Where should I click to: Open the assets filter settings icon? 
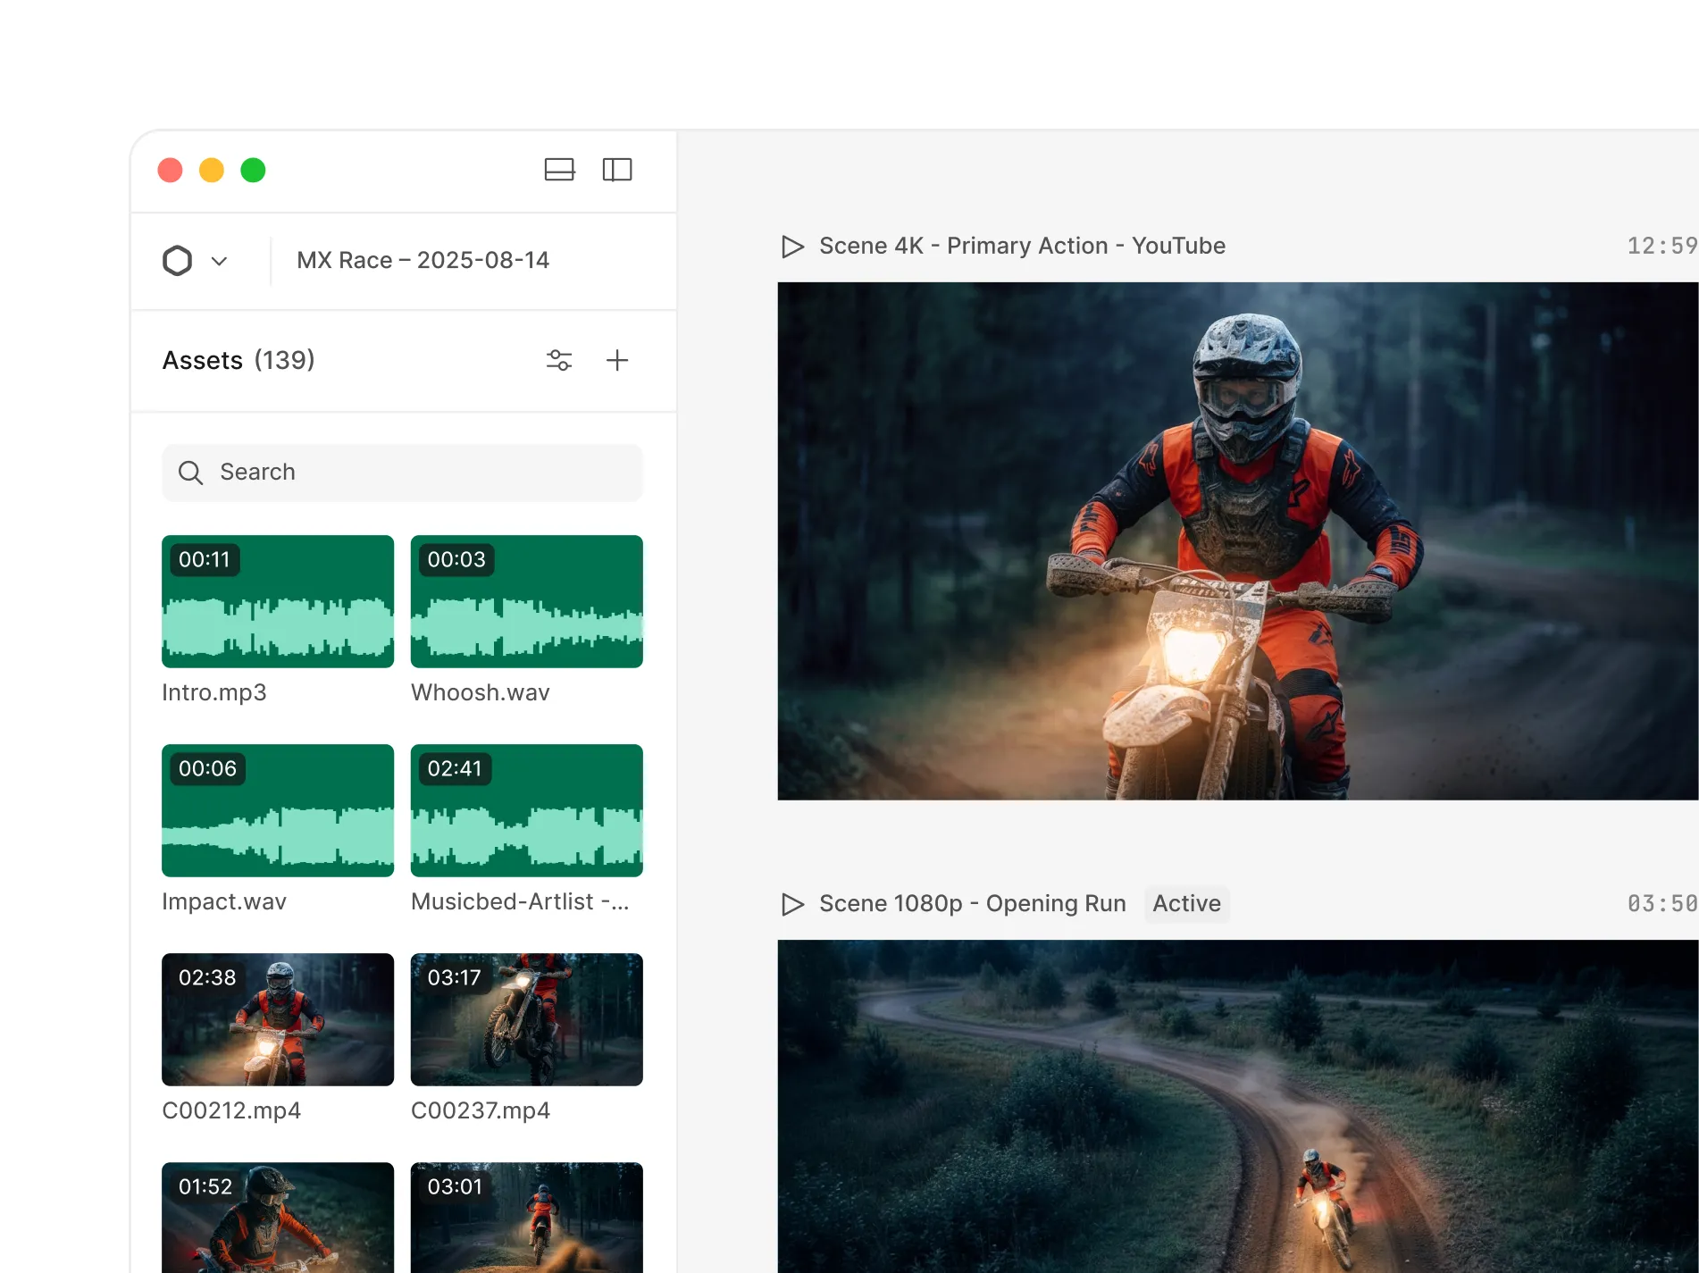559,360
